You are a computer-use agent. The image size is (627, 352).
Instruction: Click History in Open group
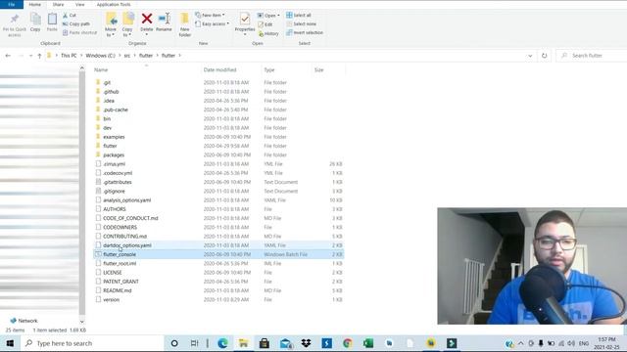point(268,33)
